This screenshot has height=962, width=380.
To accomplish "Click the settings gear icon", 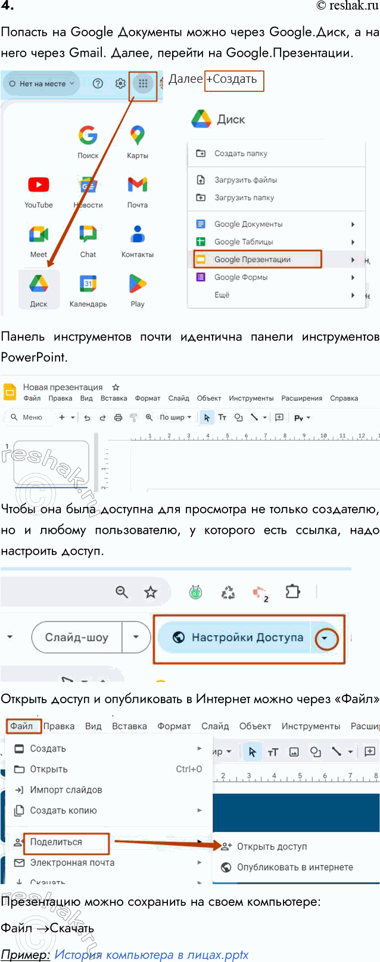I will (120, 84).
